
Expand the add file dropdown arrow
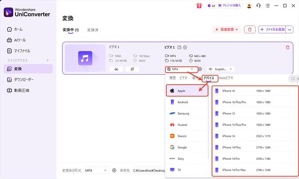click(290, 29)
